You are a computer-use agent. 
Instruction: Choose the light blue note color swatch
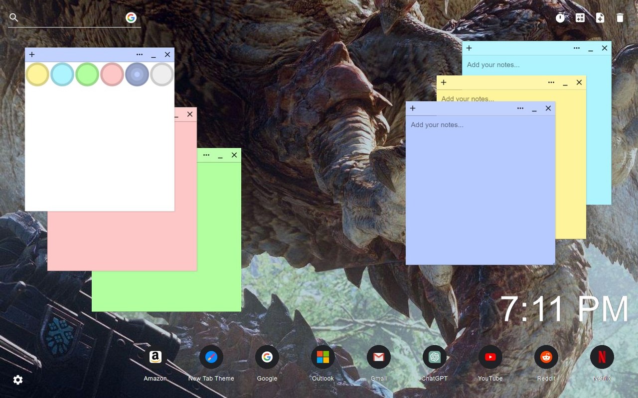(62, 74)
